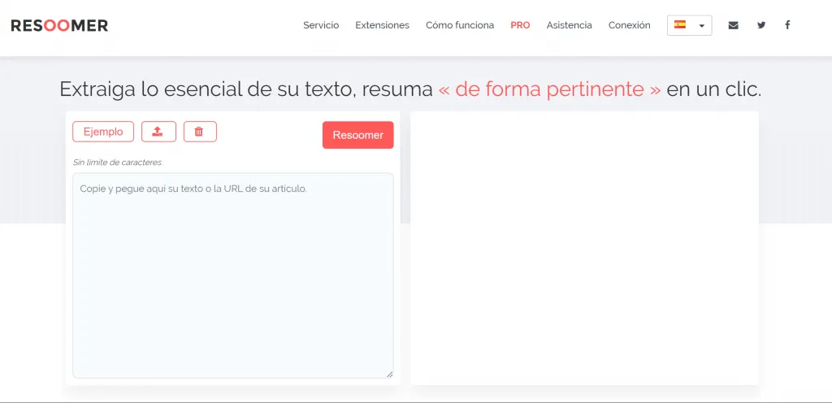Open the Servicio menu item

(321, 25)
